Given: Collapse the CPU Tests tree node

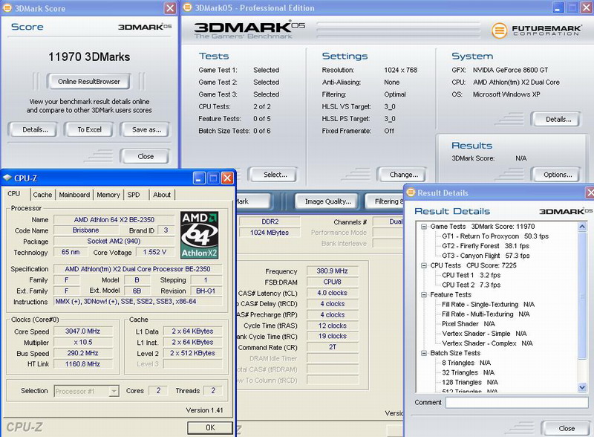Looking at the screenshot, I should 424,265.
